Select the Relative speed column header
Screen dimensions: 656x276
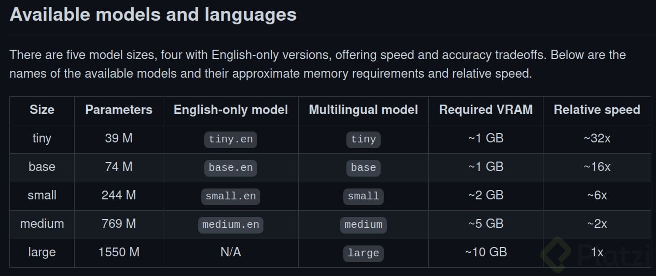click(x=597, y=110)
